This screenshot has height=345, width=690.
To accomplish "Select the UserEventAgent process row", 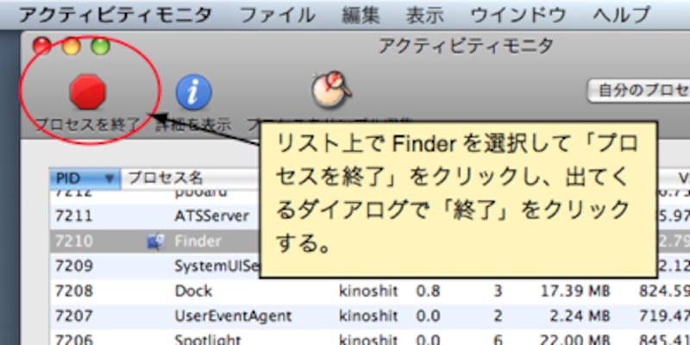I will (370, 316).
